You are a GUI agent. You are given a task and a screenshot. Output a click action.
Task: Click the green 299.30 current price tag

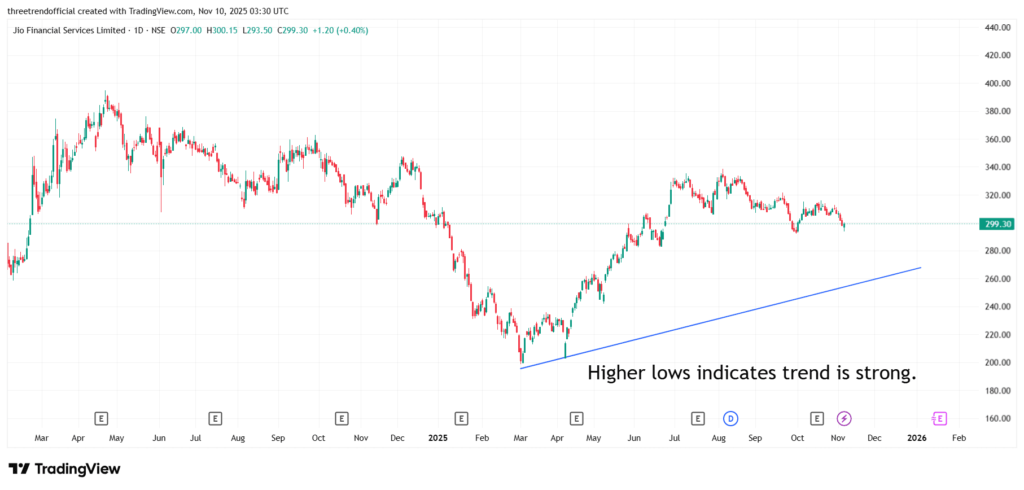(x=997, y=224)
